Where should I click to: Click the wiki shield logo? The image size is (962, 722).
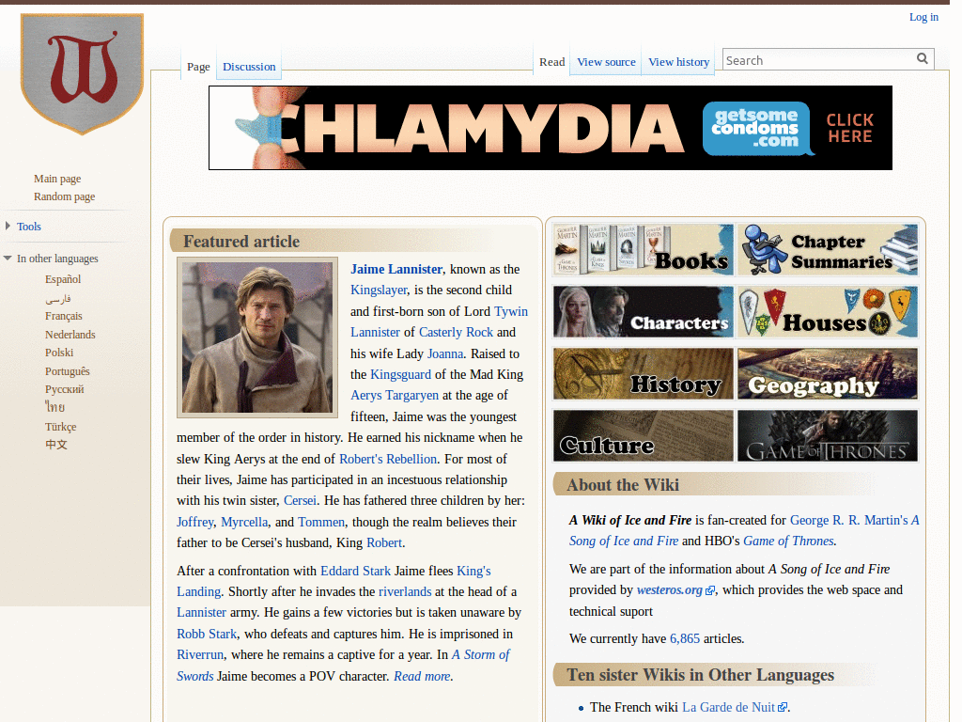pos(83,73)
